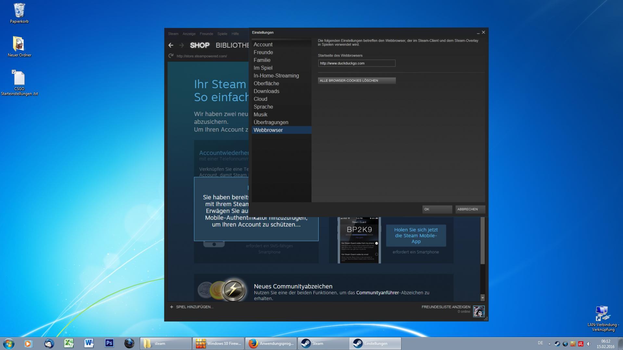Open the firewall tray icon
Image resolution: width=623 pixels, height=350 pixels.
[x=573, y=344]
